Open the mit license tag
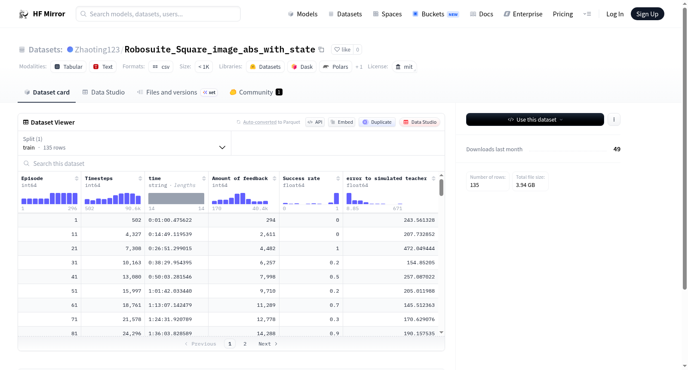Screen dimensions: 688x370 pos(404,67)
